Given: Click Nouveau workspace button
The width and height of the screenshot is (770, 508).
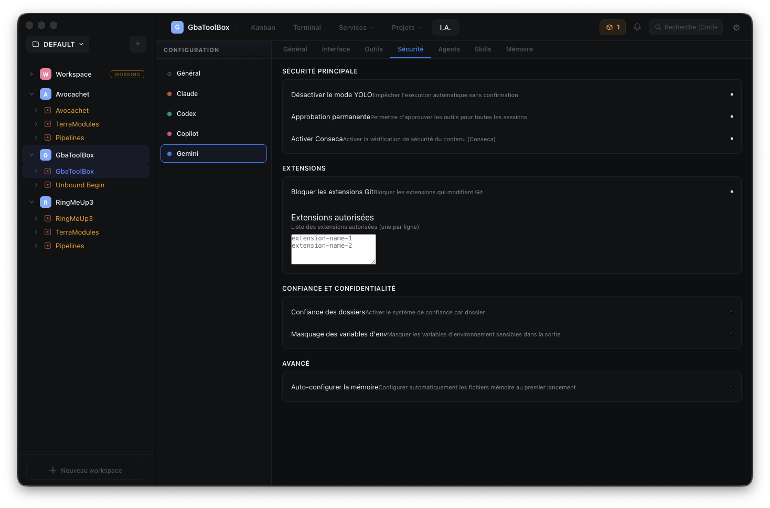Looking at the screenshot, I should tap(85, 470).
